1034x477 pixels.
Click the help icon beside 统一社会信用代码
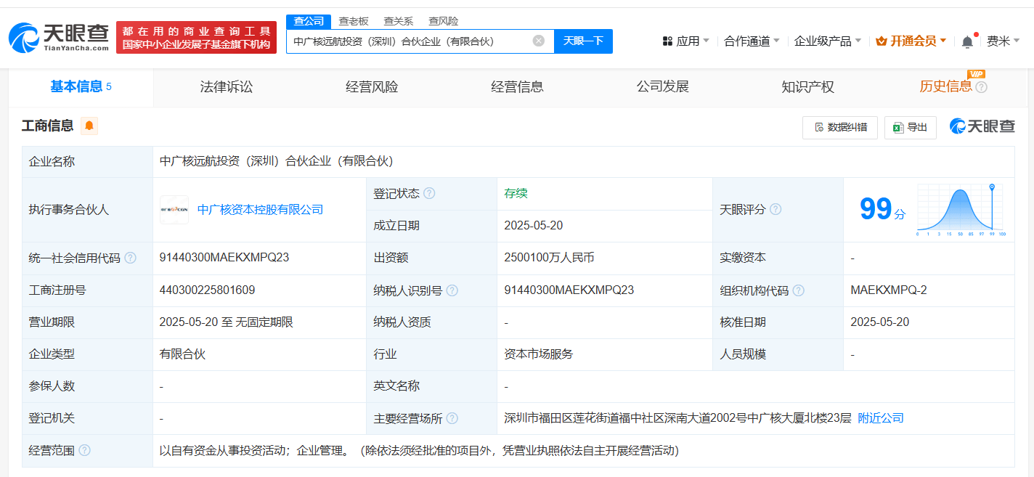130,258
